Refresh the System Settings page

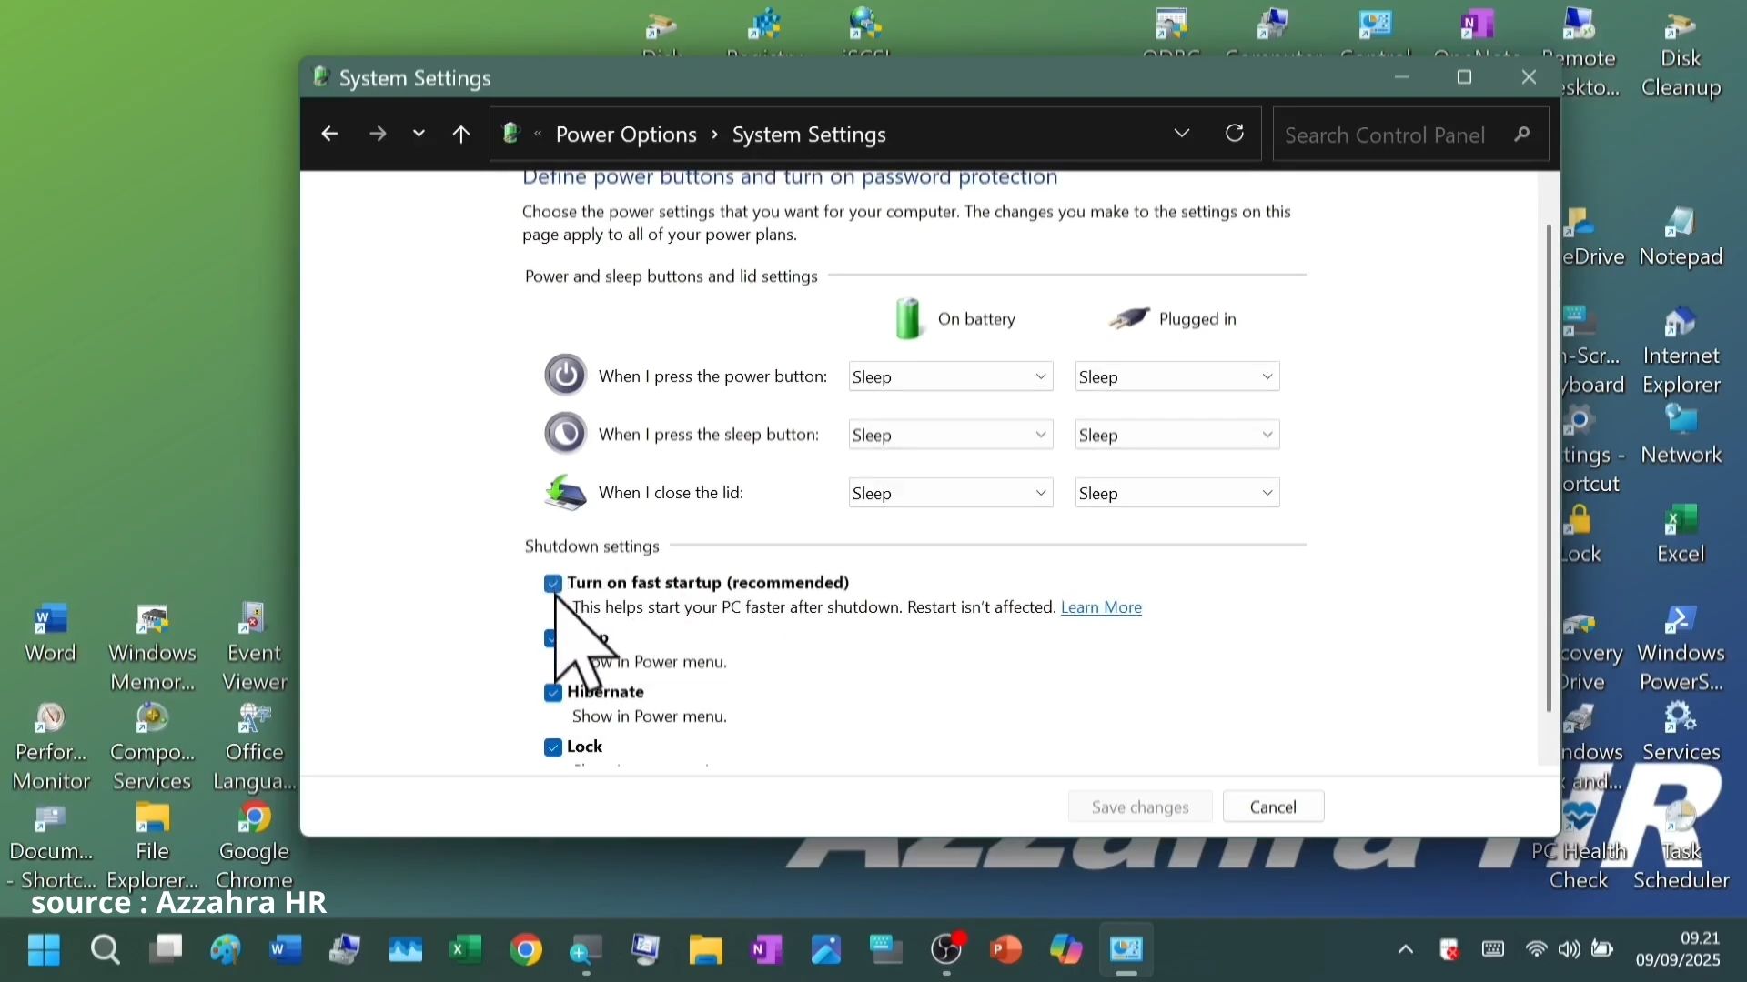click(1235, 134)
